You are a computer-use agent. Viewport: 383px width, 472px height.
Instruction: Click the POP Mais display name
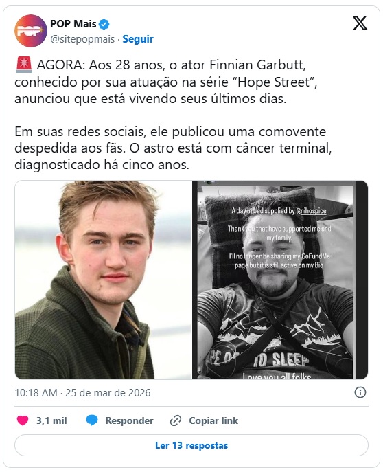tap(73, 24)
